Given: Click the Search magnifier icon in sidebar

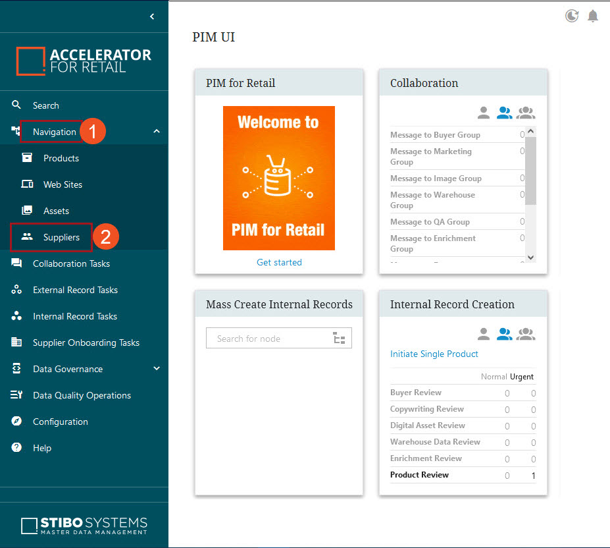Looking at the screenshot, I should pyautogui.click(x=16, y=105).
